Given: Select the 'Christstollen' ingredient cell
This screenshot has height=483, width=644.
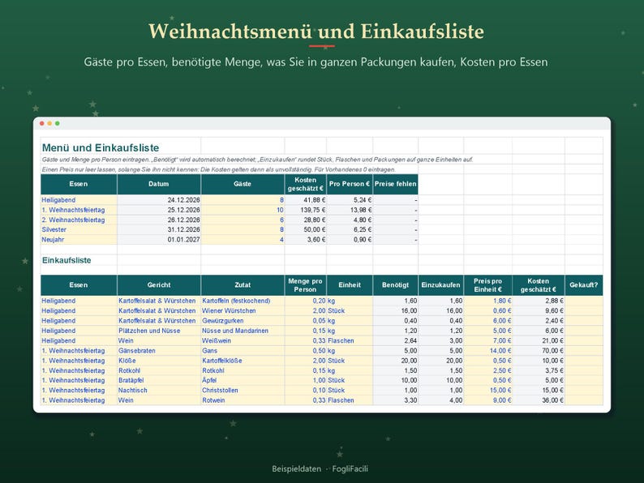Looking at the screenshot, I should click(x=243, y=391).
